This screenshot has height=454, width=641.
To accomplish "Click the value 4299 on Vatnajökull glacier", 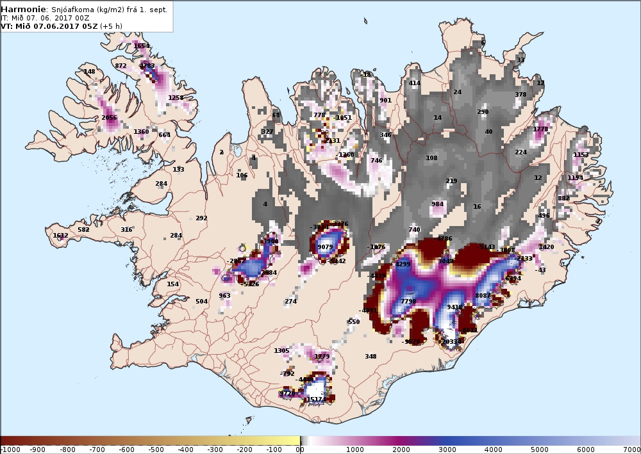I will tap(403, 264).
